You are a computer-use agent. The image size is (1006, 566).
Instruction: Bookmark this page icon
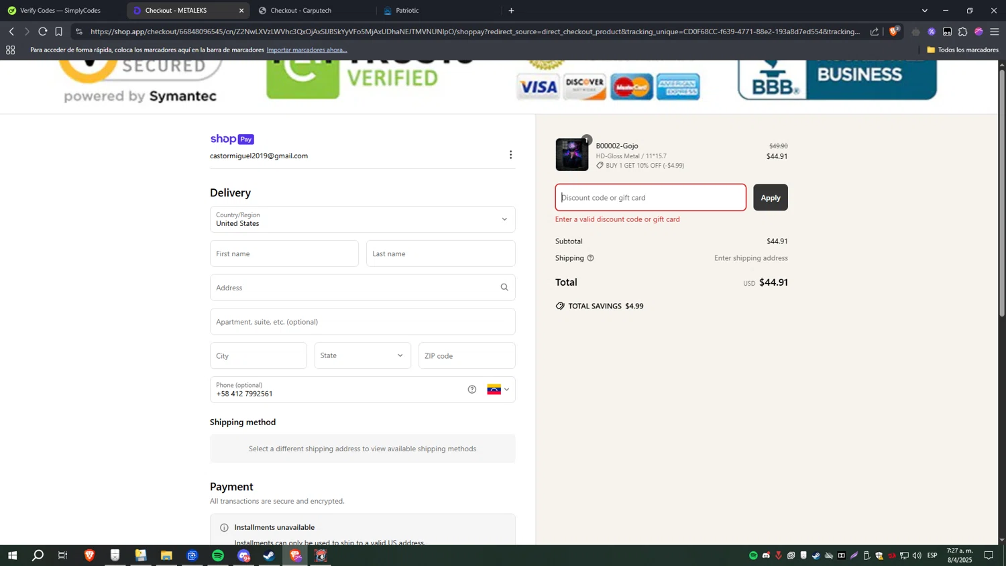[x=58, y=32]
